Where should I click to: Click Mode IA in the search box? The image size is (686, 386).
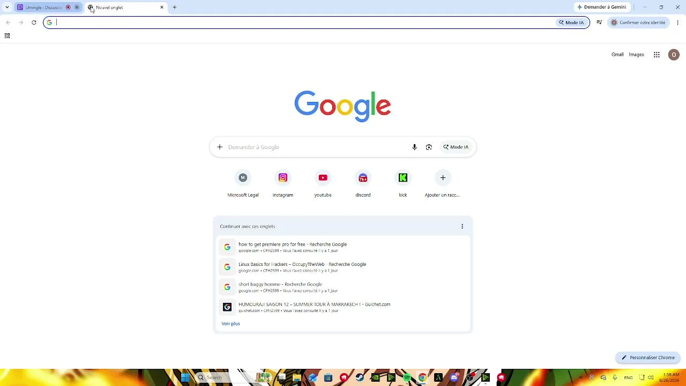[456, 147]
